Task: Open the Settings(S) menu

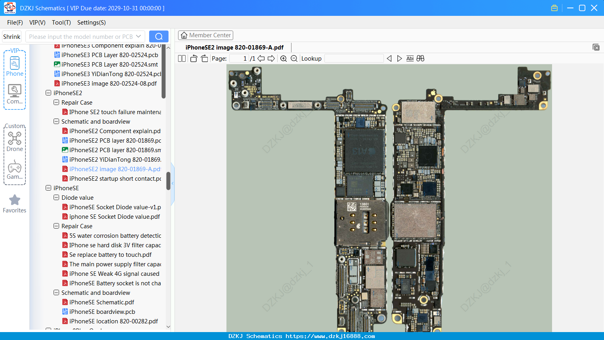Action: [92, 23]
